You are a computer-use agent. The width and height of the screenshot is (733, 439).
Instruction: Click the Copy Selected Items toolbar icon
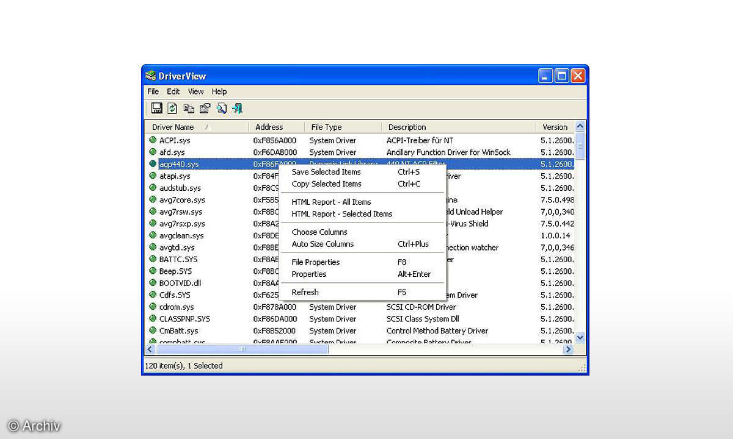coord(189,108)
